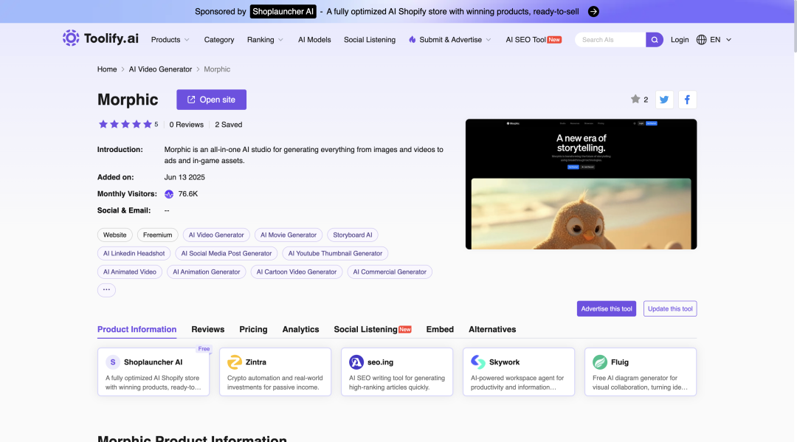The width and height of the screenshot is (797, 442).
Task: Open the AI Linkedin Headshot tag
Action: [134, 253]
